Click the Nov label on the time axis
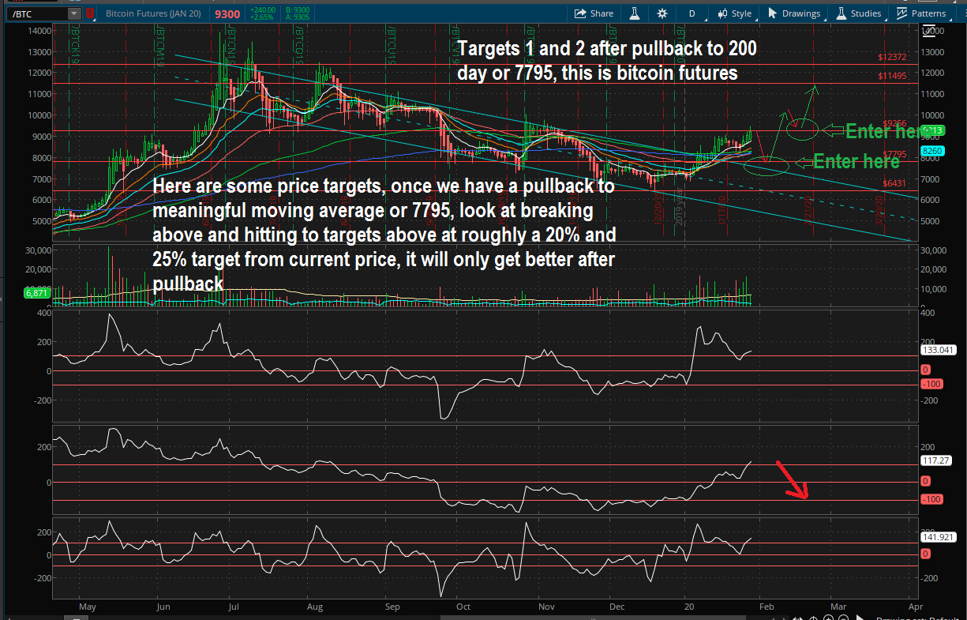 point(546,607)
